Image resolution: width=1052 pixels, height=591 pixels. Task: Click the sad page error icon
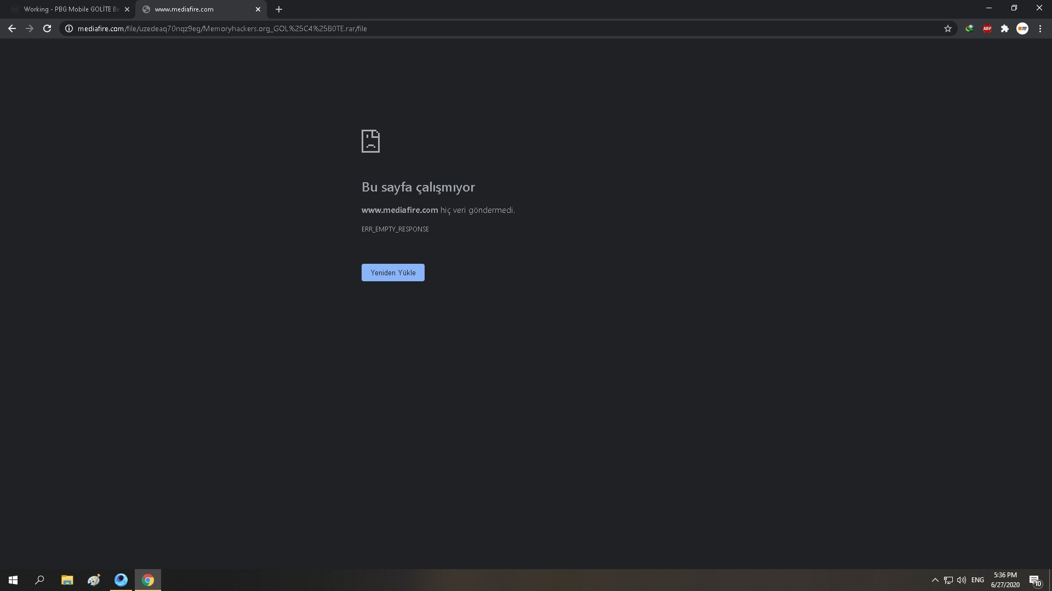[370, 141]
